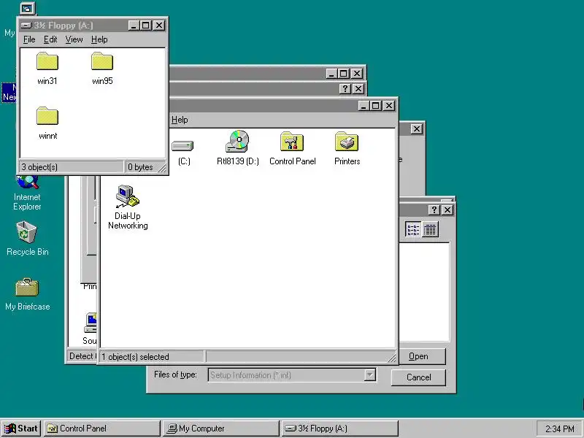
Task: Click the Start button
Action: point(21,429)
